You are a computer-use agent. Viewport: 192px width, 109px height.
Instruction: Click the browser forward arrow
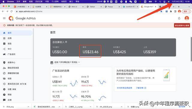pyautogui.click(x=7, y=11)
